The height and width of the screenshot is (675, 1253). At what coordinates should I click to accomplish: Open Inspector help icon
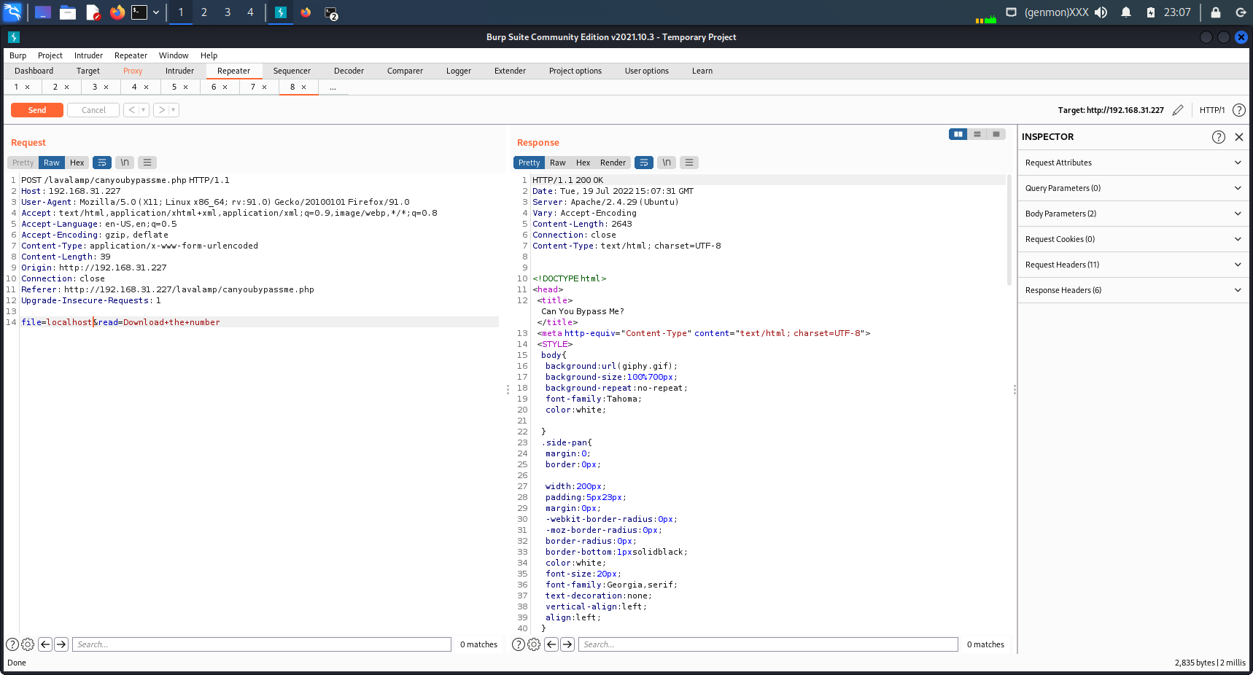pyautogui.click(x=1219, y=137)
